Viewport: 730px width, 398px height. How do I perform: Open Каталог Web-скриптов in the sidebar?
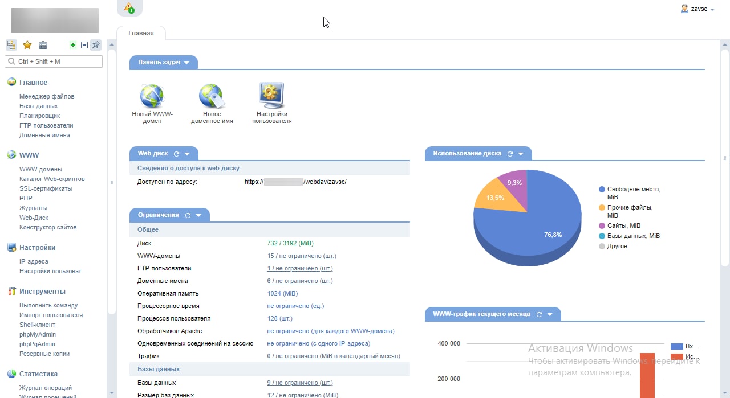click(x=52, y=179)
